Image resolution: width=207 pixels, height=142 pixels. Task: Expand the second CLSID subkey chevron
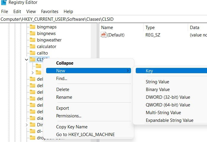pyautogui.click(x=33, y=73)
